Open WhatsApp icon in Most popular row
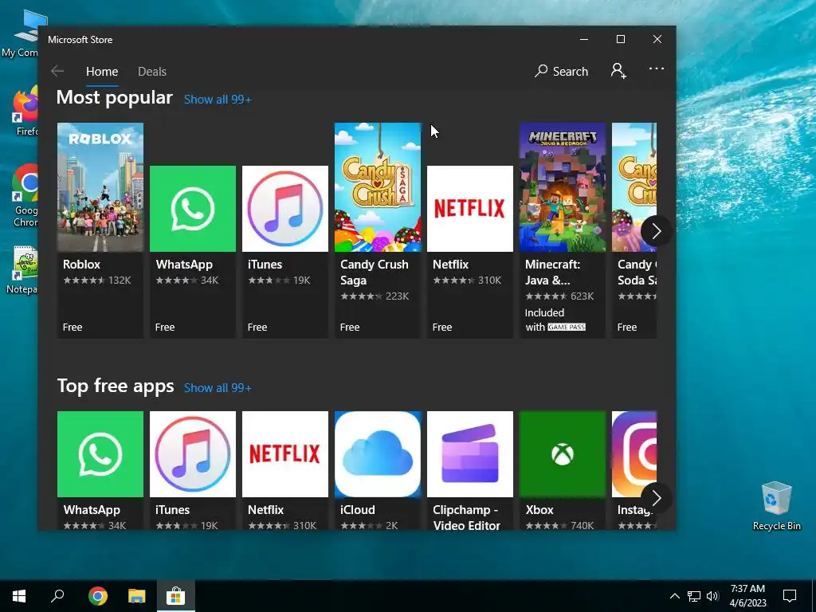 [193, 209]
